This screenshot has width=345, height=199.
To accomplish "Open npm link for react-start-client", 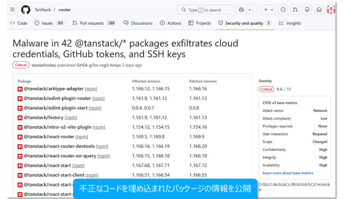I will coord(92,175).
